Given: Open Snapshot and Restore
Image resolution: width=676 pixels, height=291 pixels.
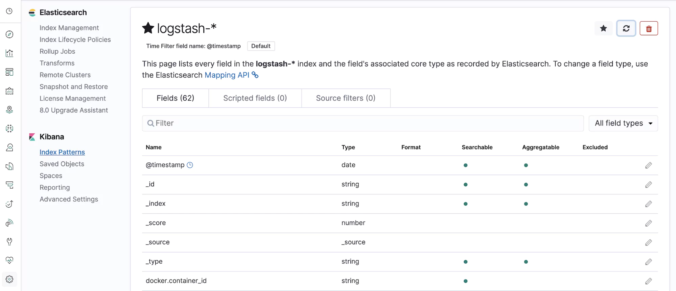Looking at the screenshot, I should (x=73, y=87).
